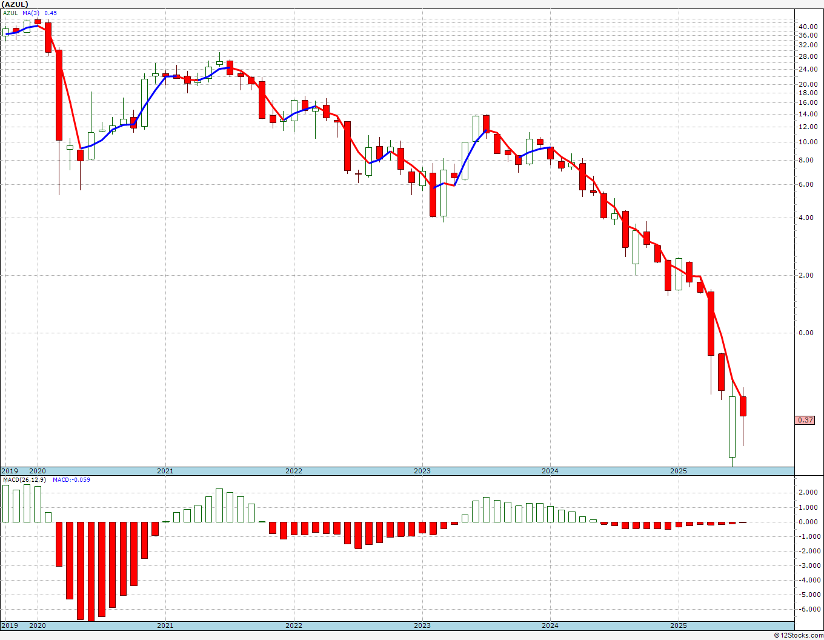Select the 0.000 MACD axis label
The image size is (824, 640).
point(809,522)
